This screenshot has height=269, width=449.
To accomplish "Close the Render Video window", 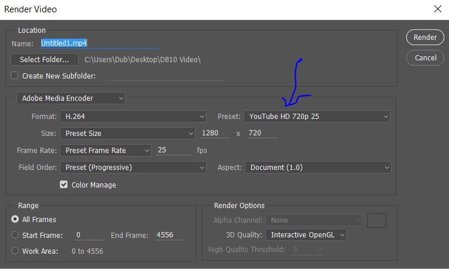I will click(437, 9).
